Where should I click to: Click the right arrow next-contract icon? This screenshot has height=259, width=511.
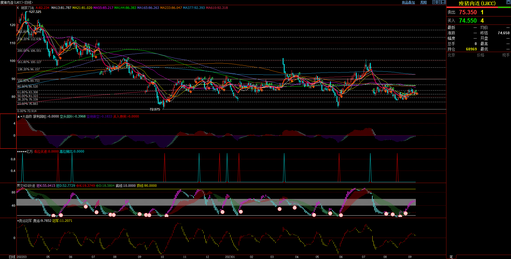click(x=439, y=2)
